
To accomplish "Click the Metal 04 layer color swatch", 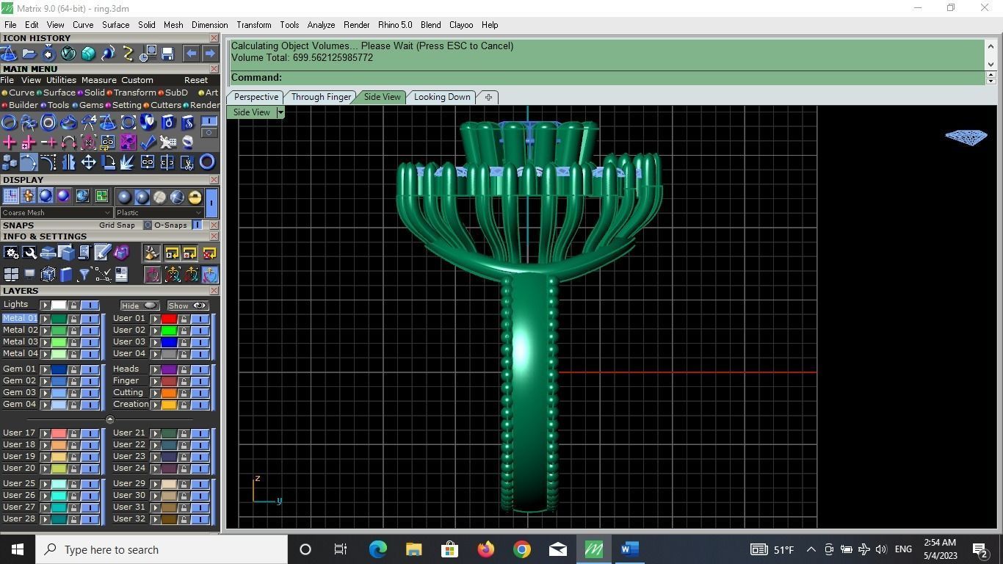I will pos(59,354).
